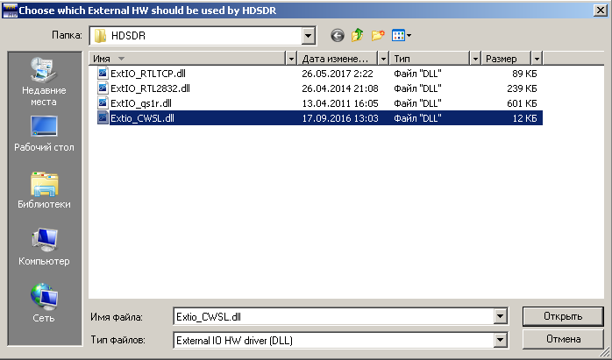Click the 239 КБ size value
Screen dimensions: 612x360
(522, 88)
